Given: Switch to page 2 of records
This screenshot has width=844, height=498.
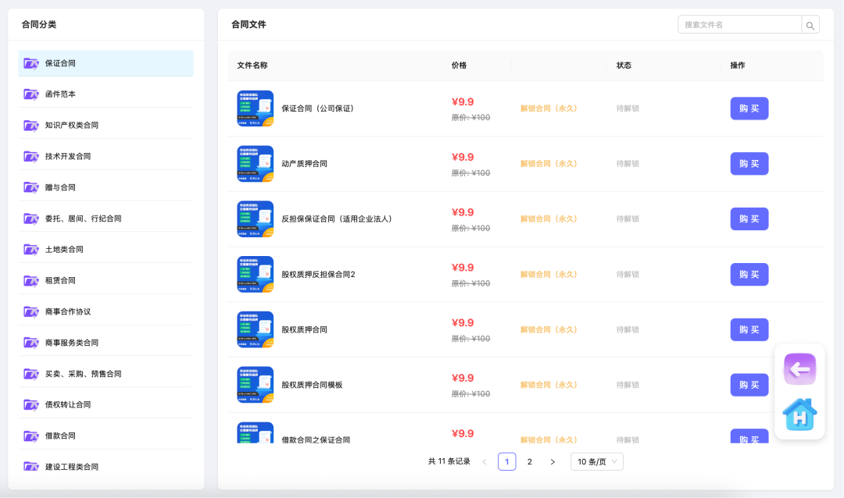Looking at the screenshot, I should (x=529, y=462).
